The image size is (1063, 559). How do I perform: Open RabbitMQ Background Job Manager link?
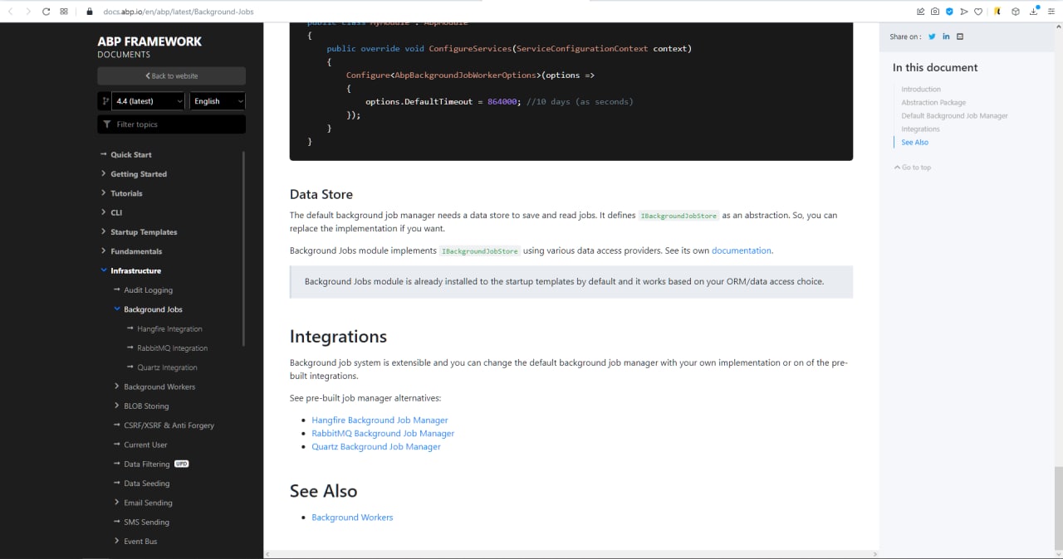tap(383, 434)
